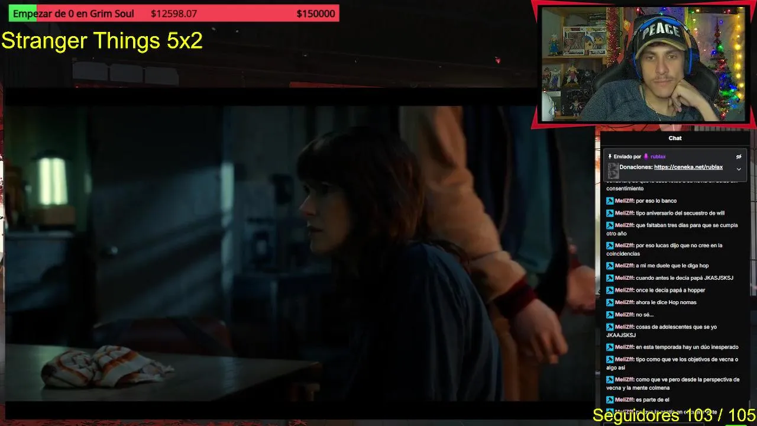Click the 'Seguidores 103 / 105' follower counter

click(674, 415)
